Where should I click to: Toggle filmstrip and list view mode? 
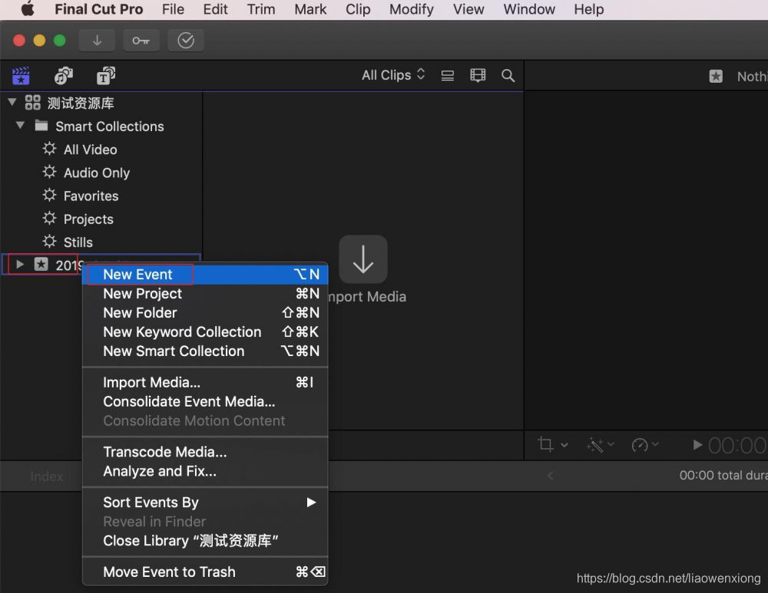tap(447, 75)
